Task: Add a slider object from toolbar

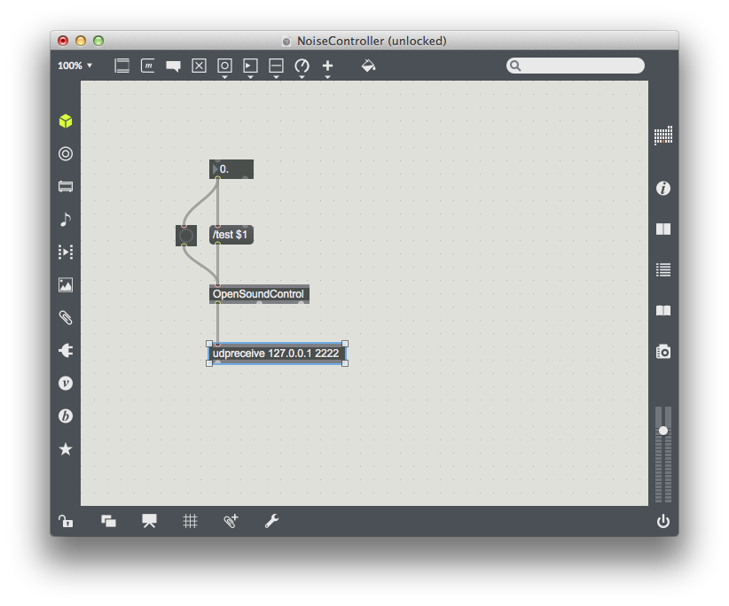Action: [x=276, y=66]
